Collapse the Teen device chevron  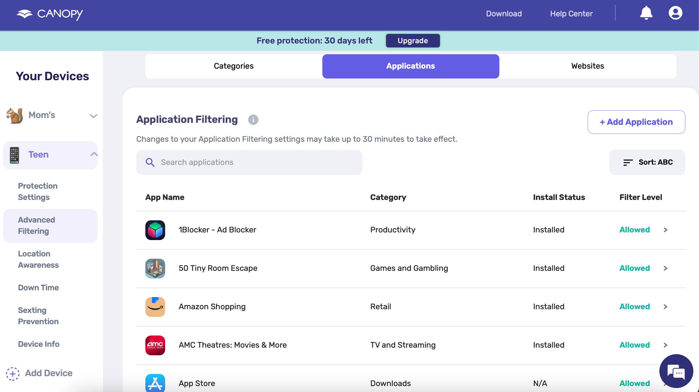(x=94, y=154)
